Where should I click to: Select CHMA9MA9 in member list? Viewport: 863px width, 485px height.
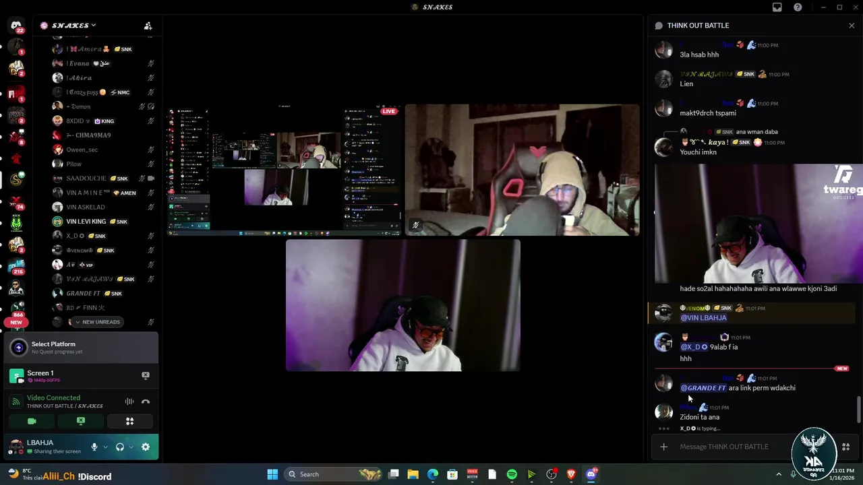pos(105,135)
